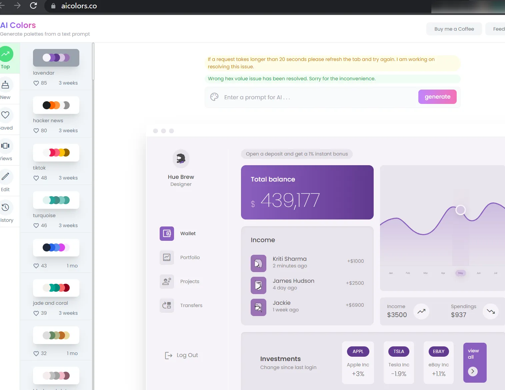Toggle heart on hacker news palette
The image size is (505, 390).
pyautogui.click(x=36, y=131)
